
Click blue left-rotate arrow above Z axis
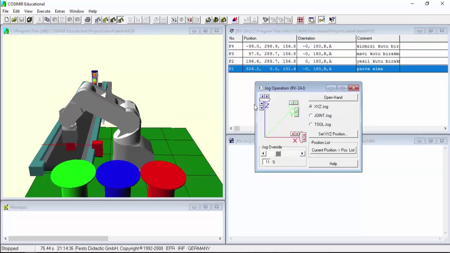point(262,96)
